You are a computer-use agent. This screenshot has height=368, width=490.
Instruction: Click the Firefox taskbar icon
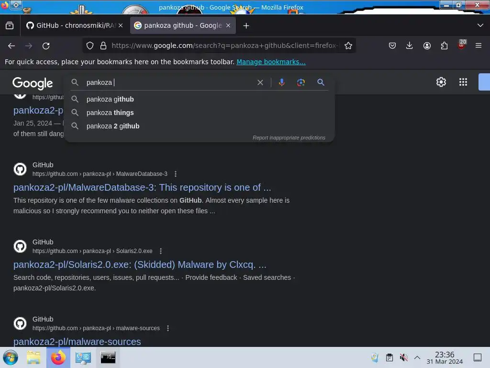coord(58,357)
